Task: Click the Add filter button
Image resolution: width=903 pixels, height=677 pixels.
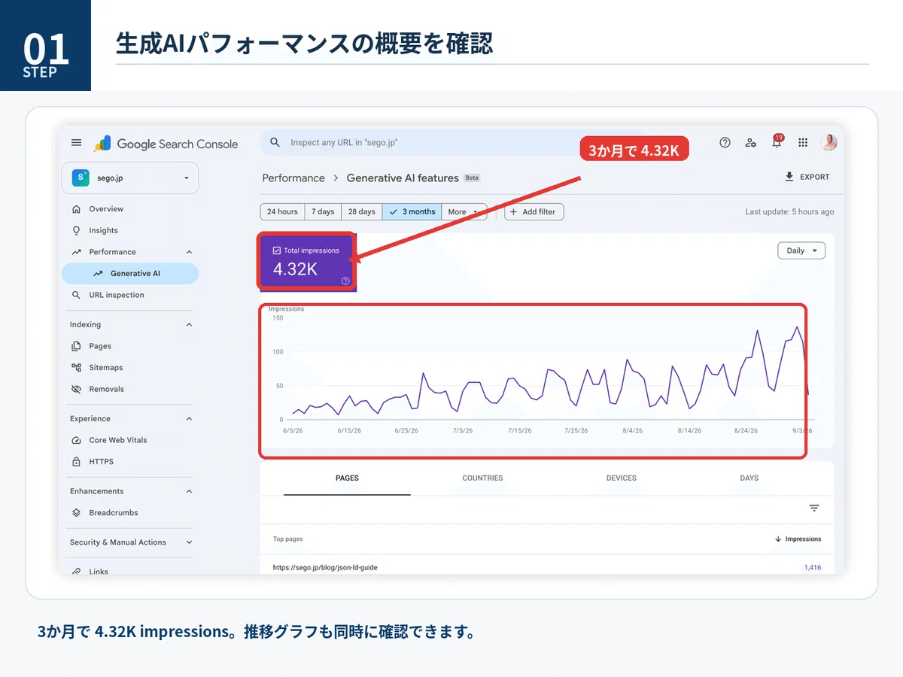Action: 534,212
